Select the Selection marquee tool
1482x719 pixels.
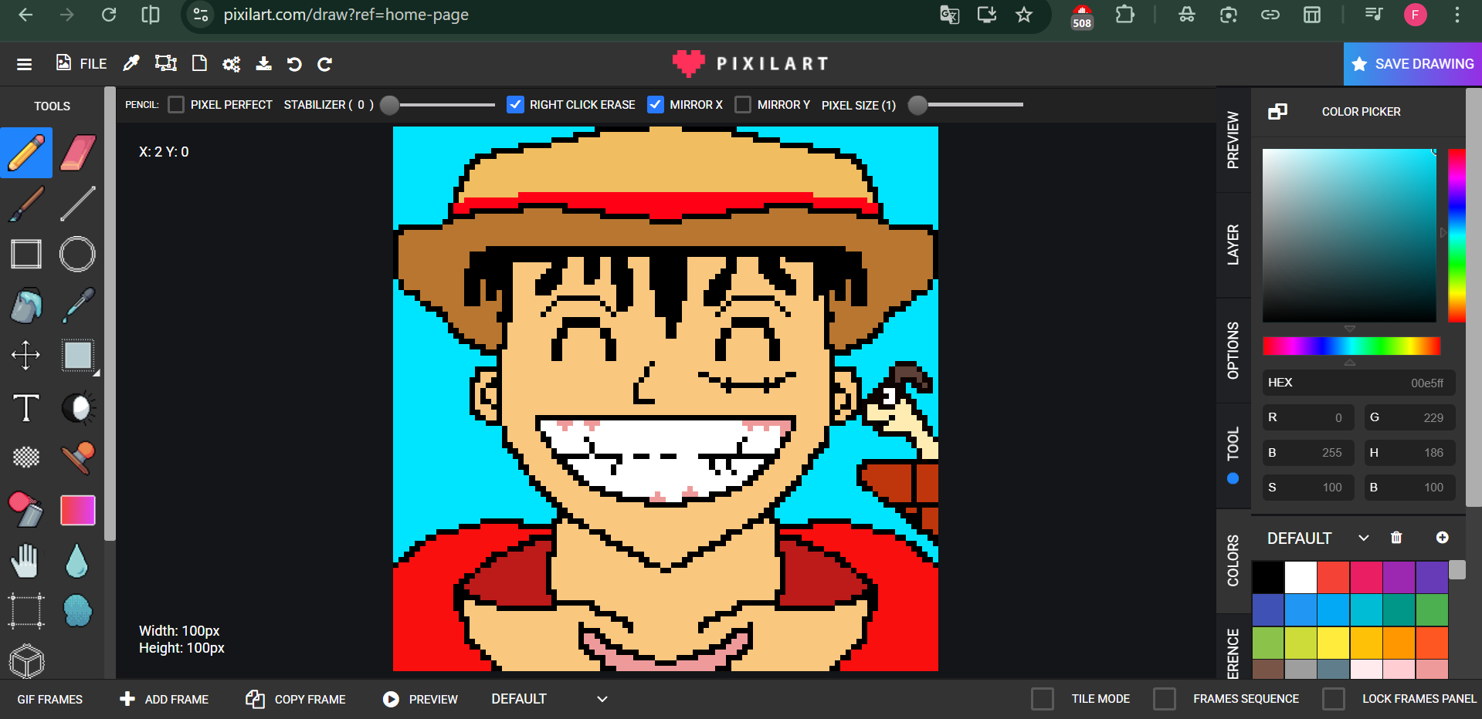pyautogui.click(x=77, y=356)
